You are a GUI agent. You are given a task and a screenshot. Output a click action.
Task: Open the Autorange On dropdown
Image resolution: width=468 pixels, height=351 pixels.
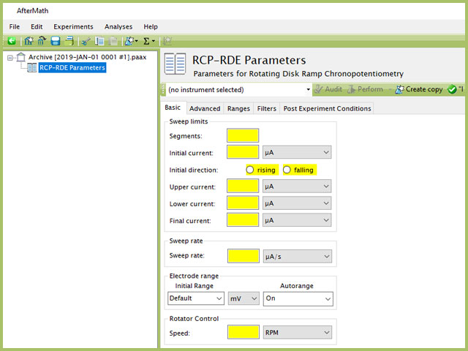[298, 298]
